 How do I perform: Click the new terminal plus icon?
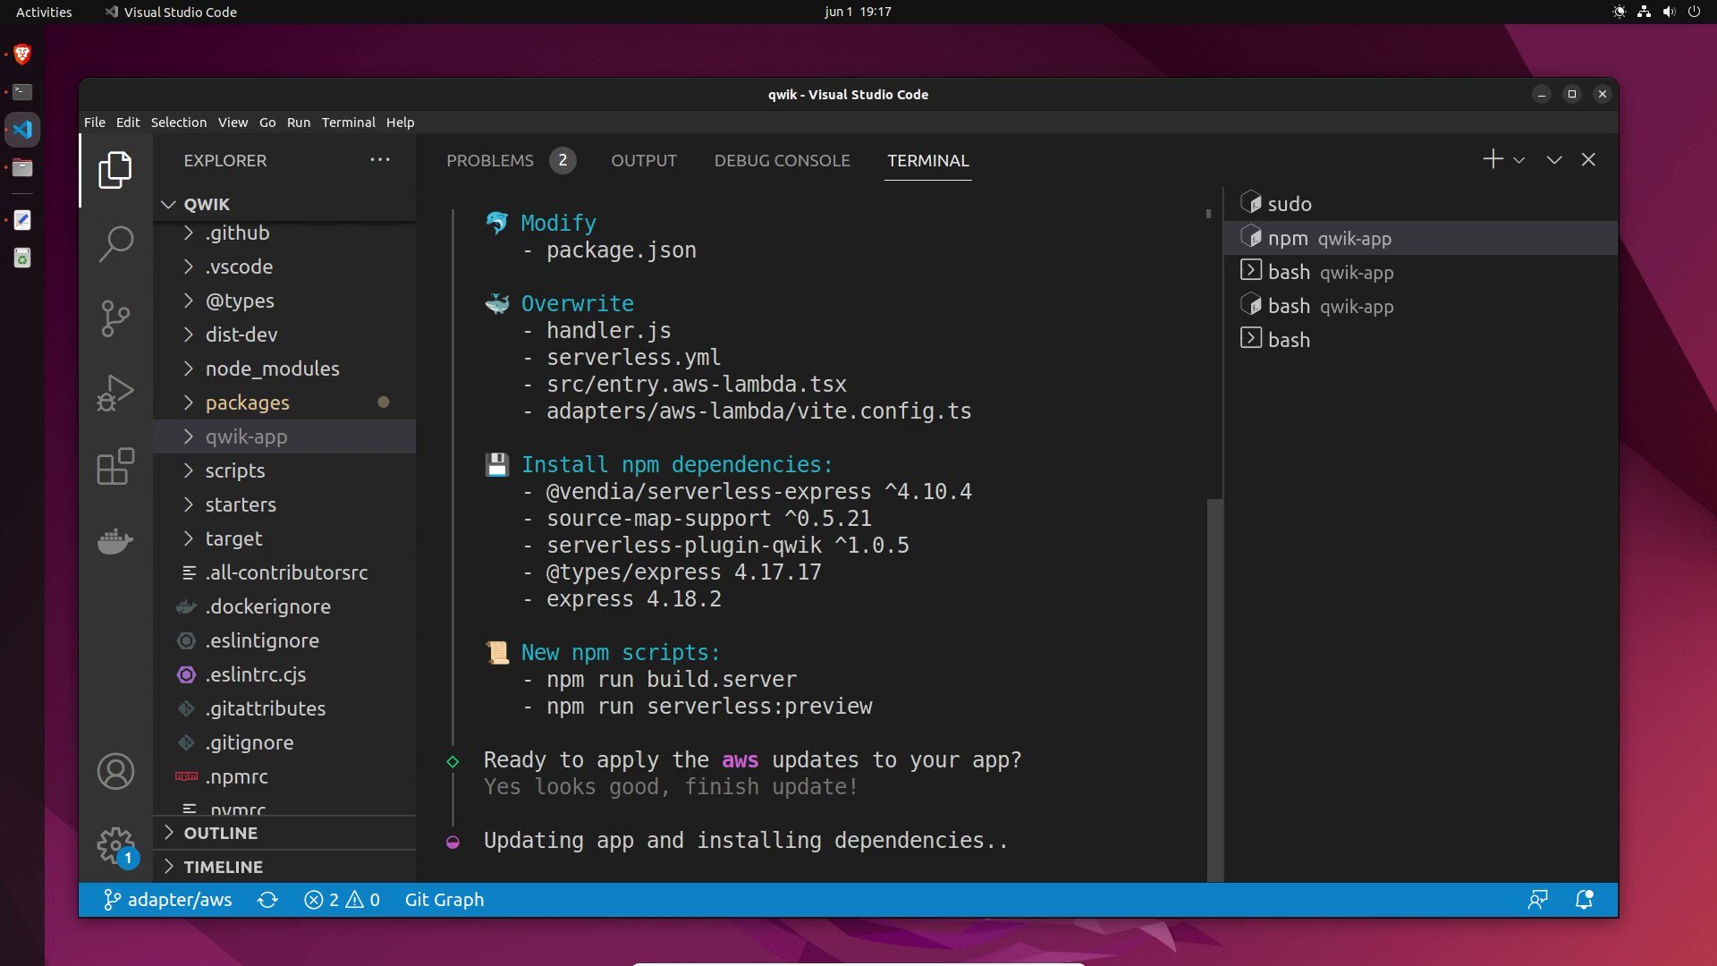(x=1492, y=159)
